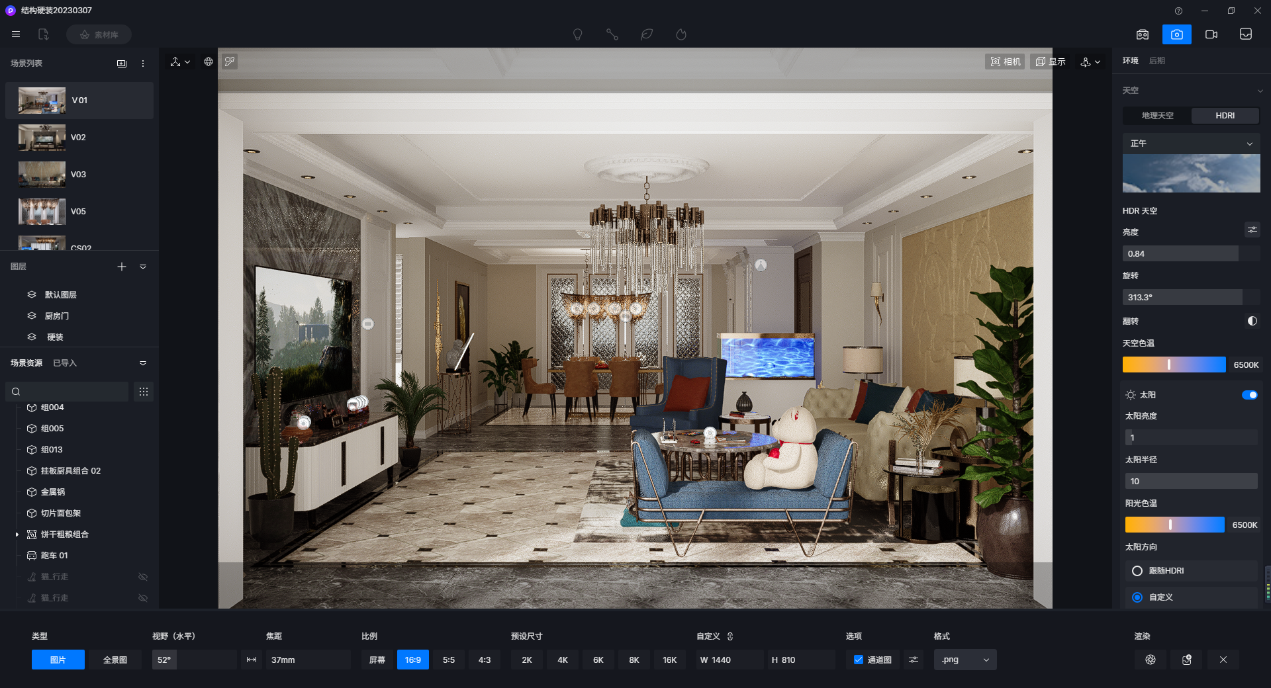
Task: Click the aperture render start icon
Action: [x=1151, y=660]
